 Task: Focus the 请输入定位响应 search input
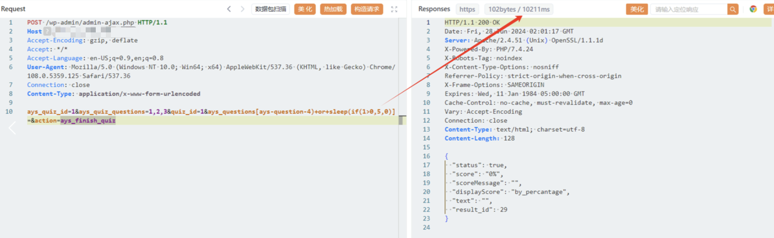pyautogui.click(x=689, y=9)
